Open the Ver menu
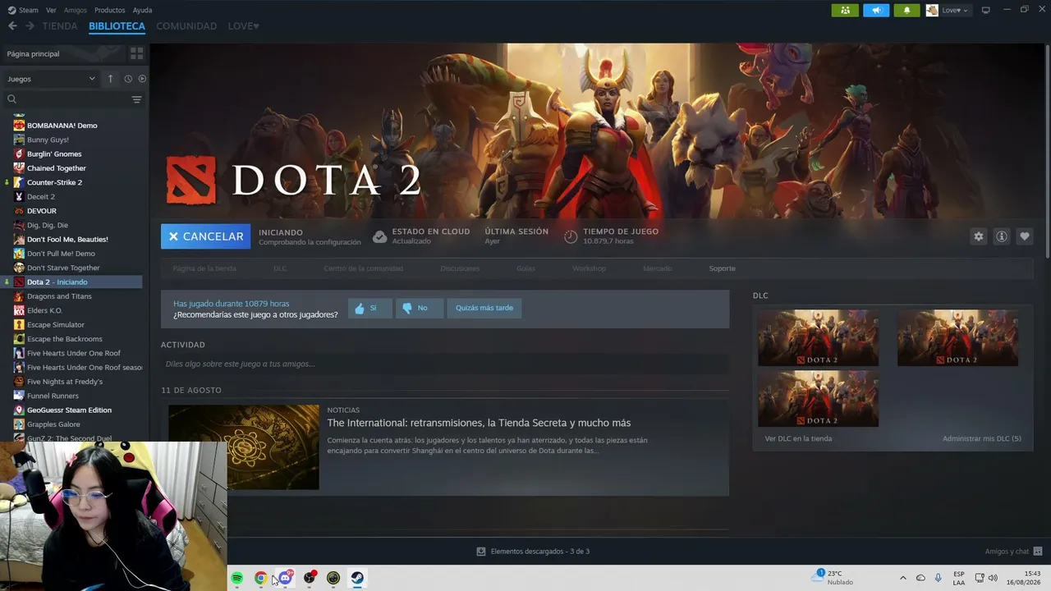This screenshot has width=1051, height=591. coord(51,10)
